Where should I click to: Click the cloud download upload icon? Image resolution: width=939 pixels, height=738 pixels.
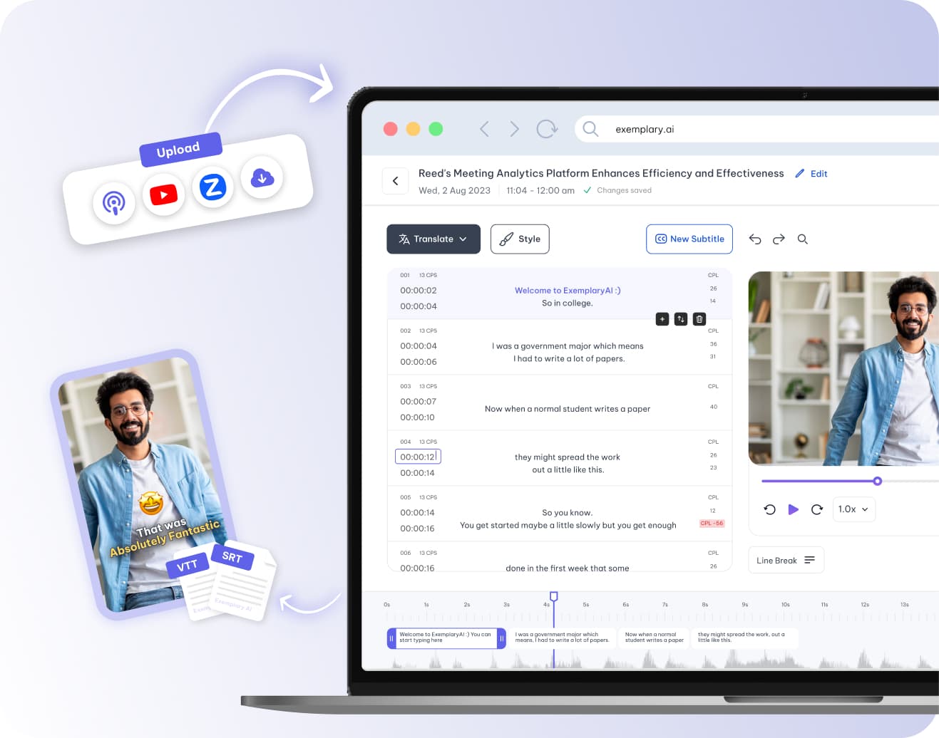click(262, 178)
